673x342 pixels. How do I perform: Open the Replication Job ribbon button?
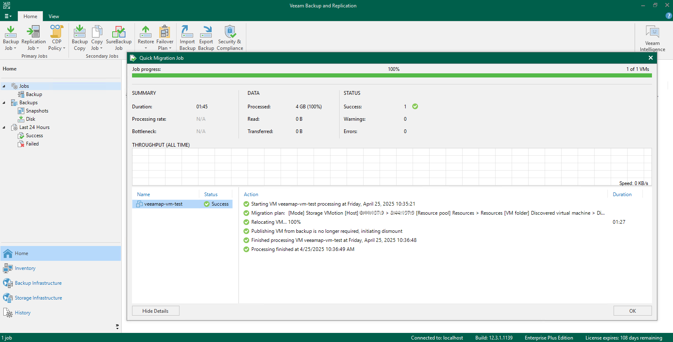point(33,37)
